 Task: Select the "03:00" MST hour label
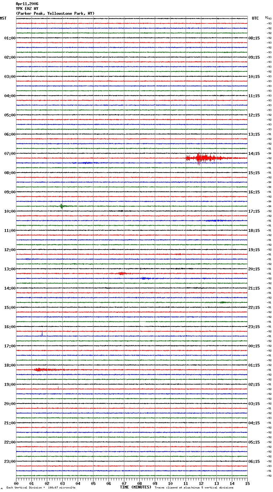point(10,77)
